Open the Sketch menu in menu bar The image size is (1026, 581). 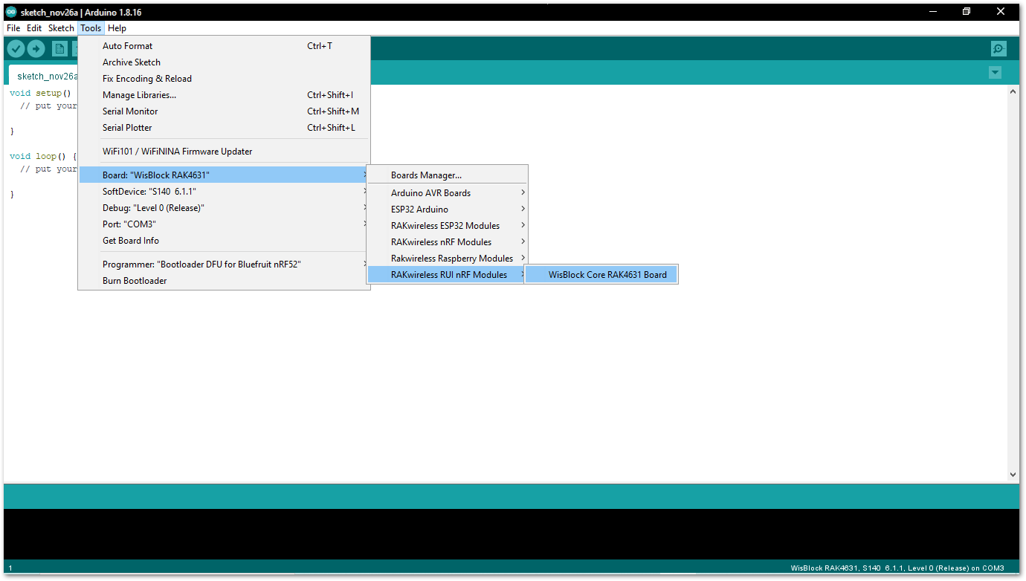[x=61, y=28]
